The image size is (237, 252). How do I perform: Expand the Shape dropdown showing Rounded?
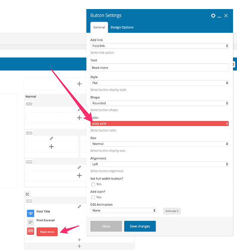(160, 103)
